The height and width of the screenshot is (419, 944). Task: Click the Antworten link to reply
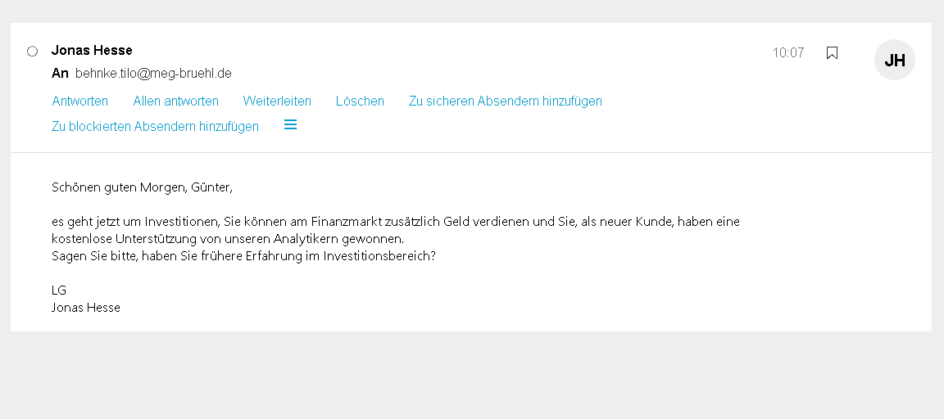point(80,101)
